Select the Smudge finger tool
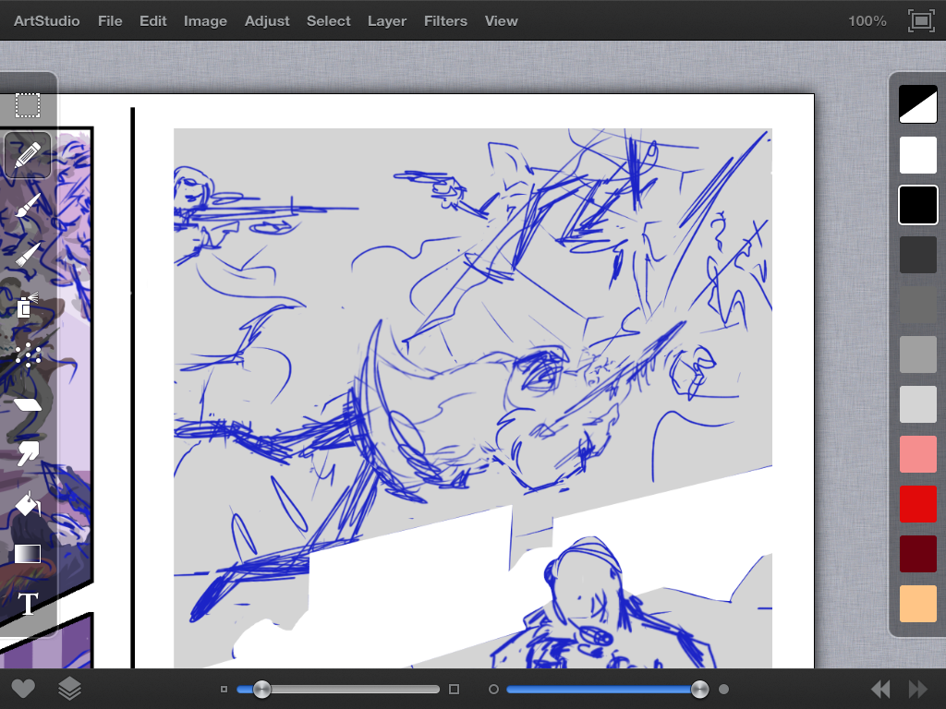The height and width of the screenshot is (709, 946). (x=28, y=453)
